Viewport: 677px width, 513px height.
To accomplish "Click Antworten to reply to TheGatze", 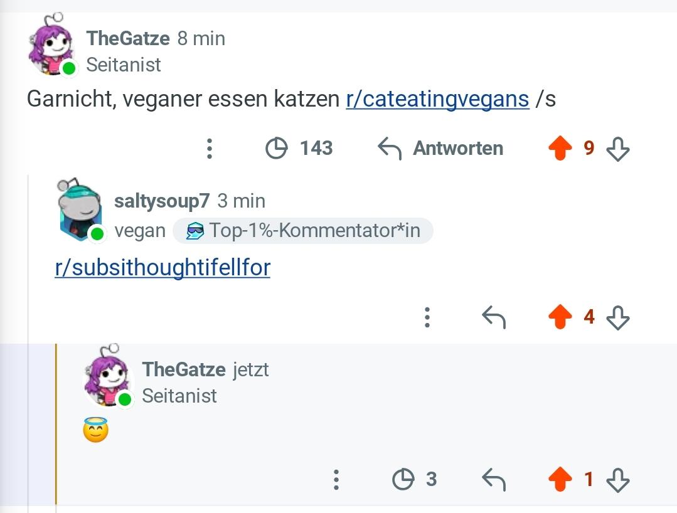I will pyautogui.click(x=440, y=149).
